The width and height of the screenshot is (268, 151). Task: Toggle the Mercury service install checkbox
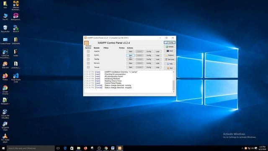click(88, 63)
